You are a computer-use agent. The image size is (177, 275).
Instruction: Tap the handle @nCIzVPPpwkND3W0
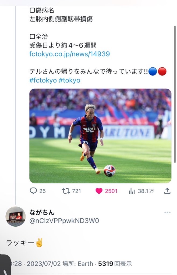coord(64,221)
